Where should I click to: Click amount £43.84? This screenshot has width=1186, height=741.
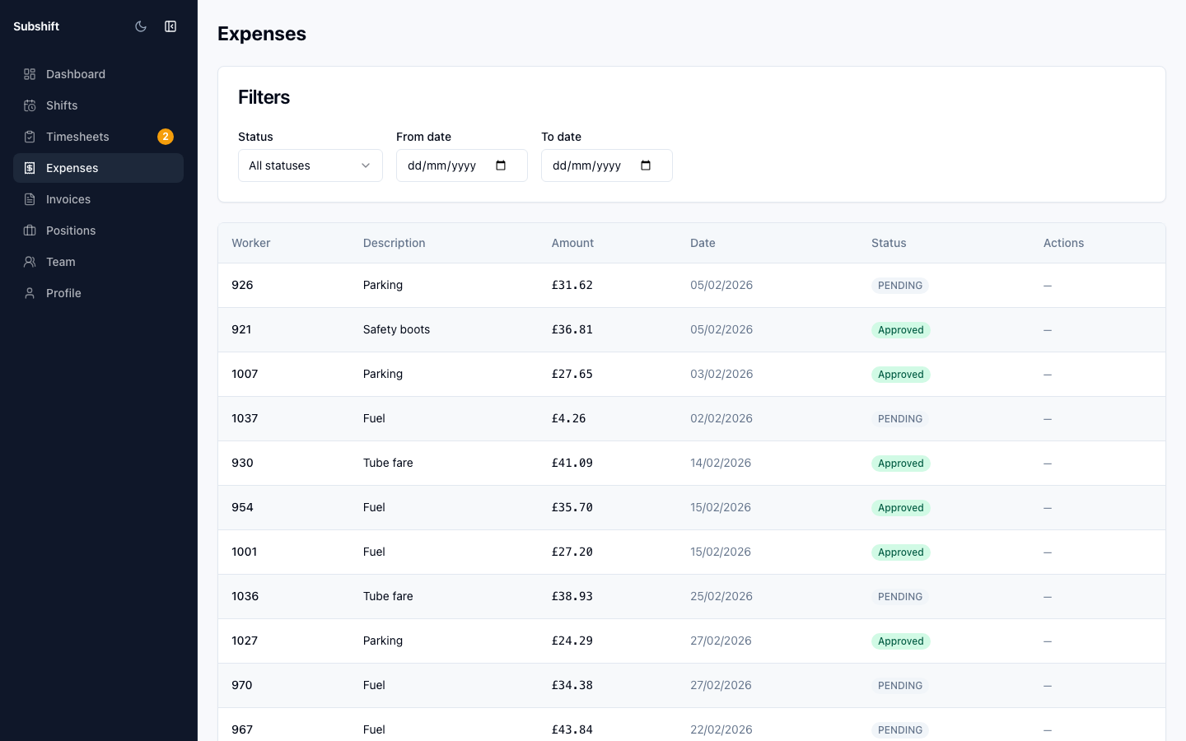572,729
